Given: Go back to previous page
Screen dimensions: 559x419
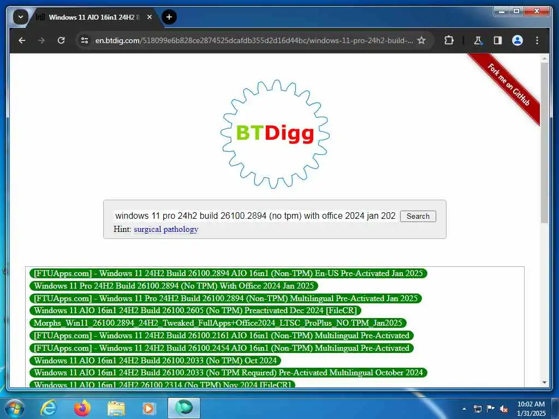Looking at the screenshot, I should pos(22,40).
